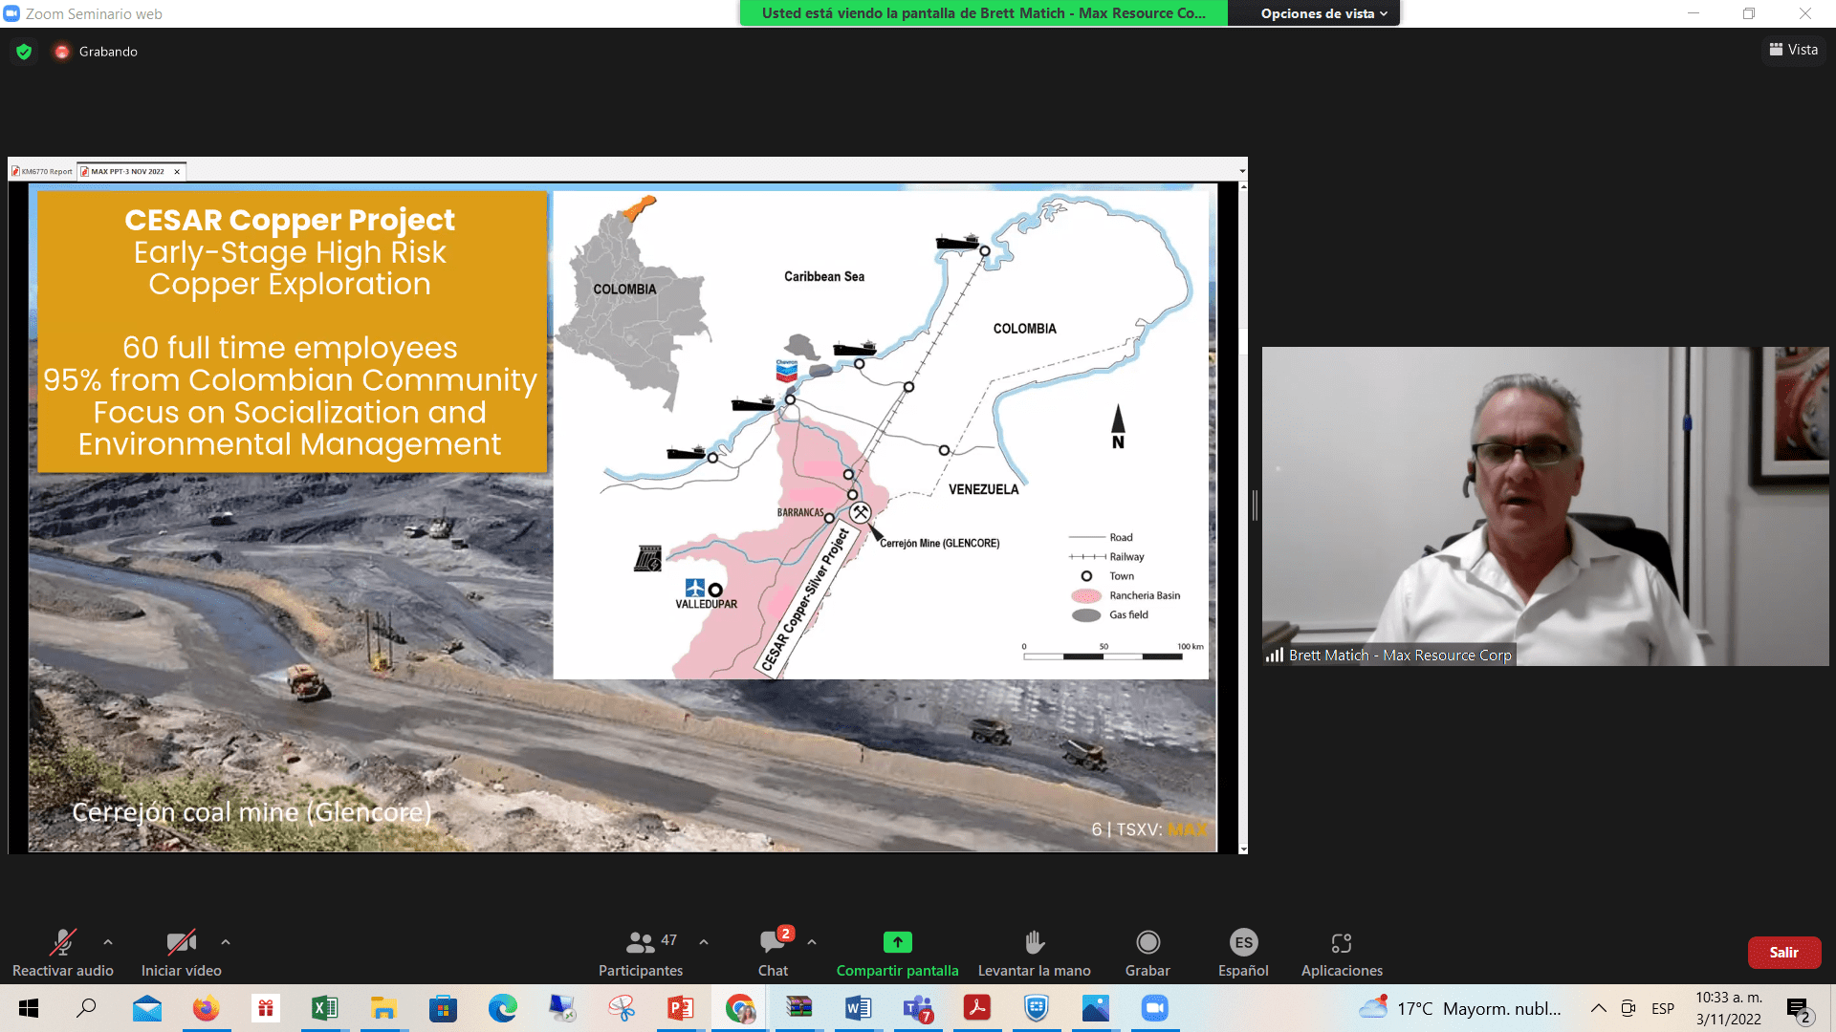Click the Compartir pantalla share button
The height and width of the screenshot is (1032, 1836).
point(897,954)
